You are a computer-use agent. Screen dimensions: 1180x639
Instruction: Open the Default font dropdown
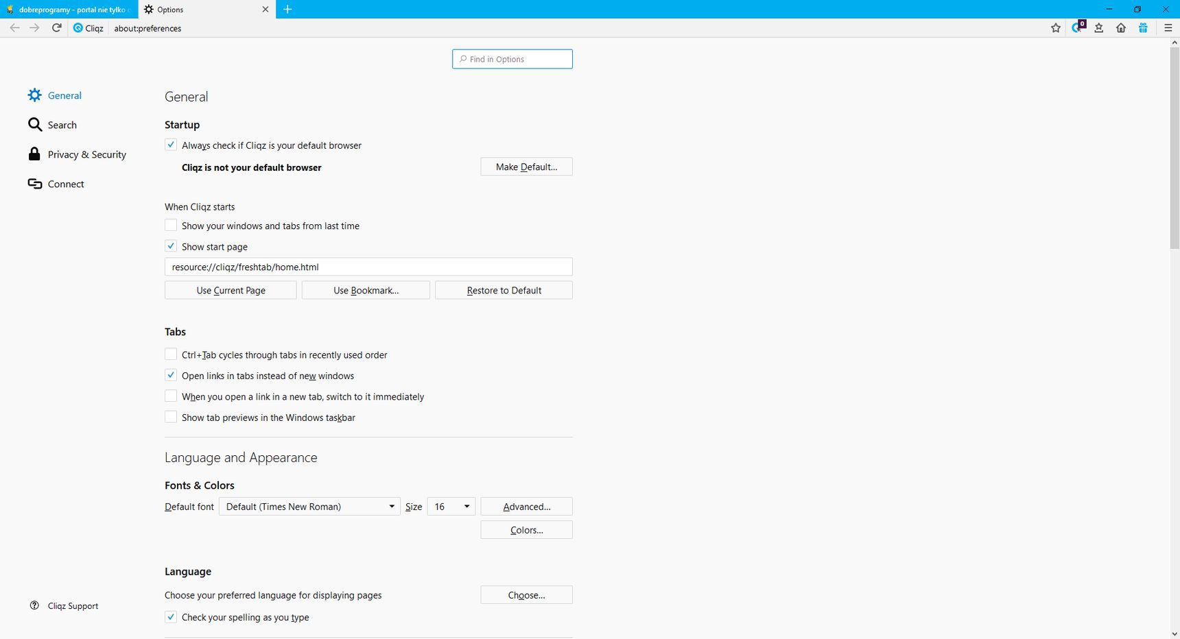coord(309,507)
